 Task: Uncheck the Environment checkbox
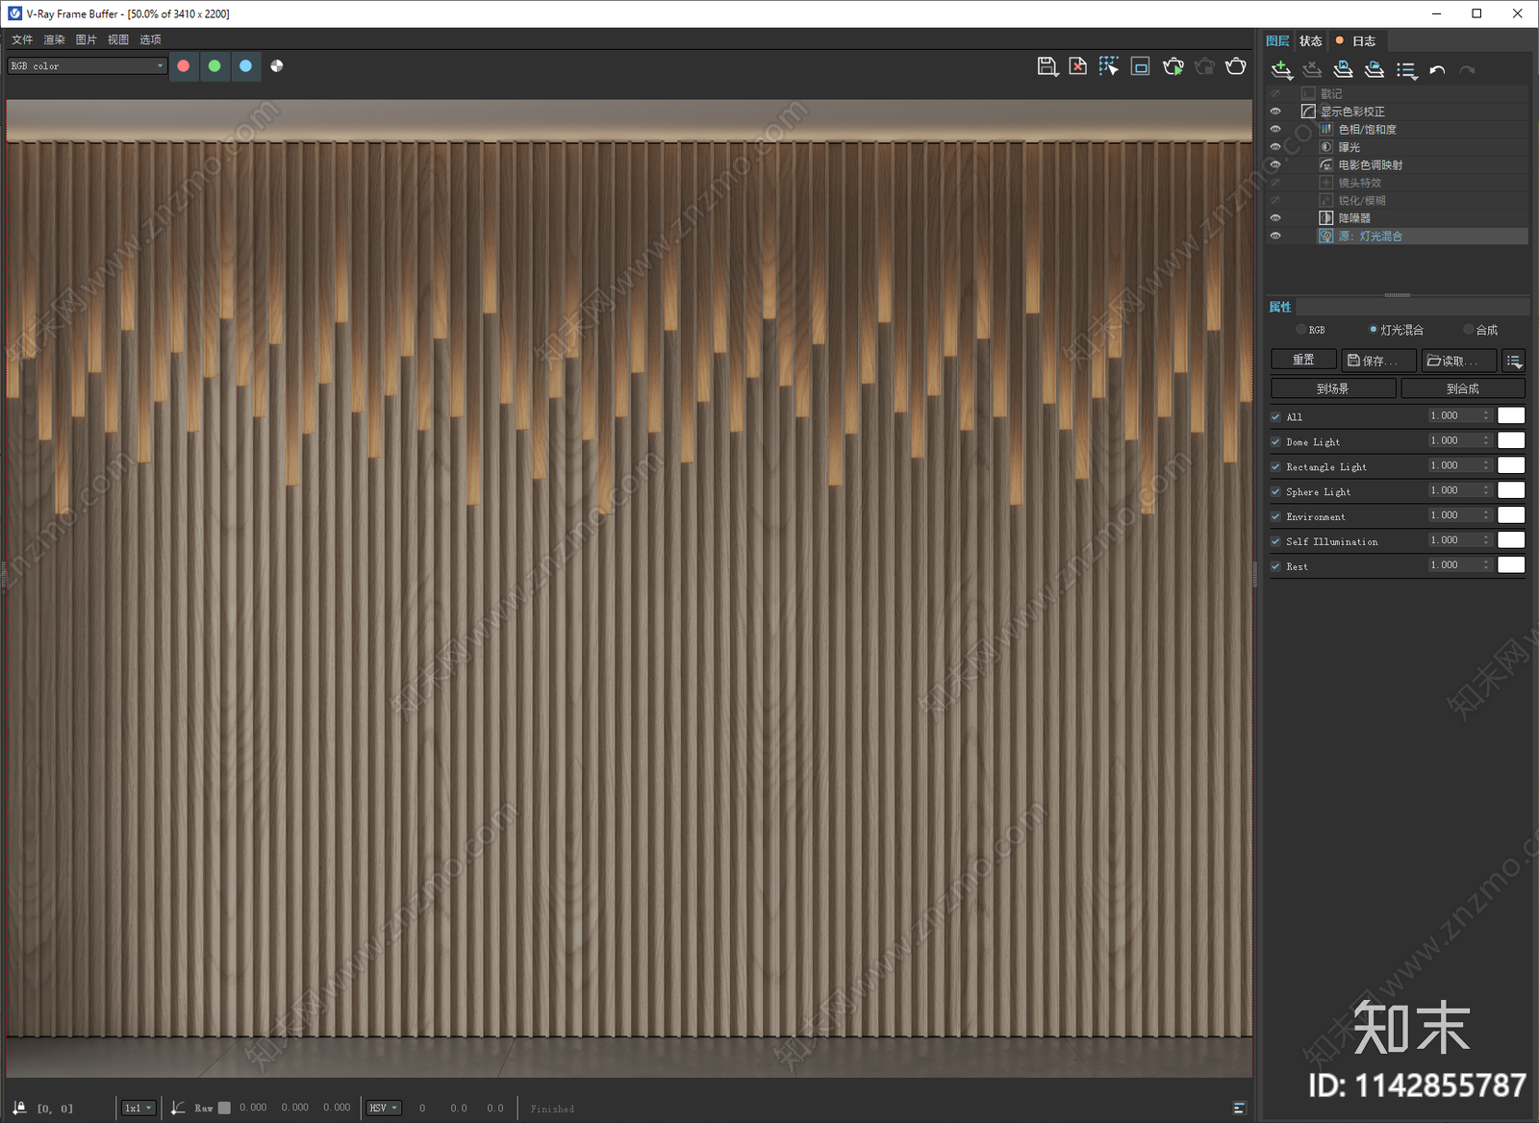1275,517
